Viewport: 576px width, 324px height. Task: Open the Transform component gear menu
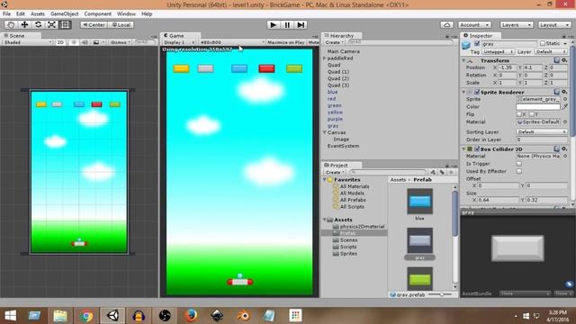(x=564, y=60)
